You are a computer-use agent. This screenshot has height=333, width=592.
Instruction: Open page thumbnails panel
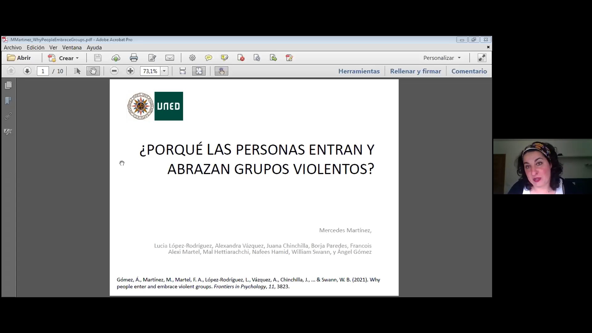(x=8, y=85)
